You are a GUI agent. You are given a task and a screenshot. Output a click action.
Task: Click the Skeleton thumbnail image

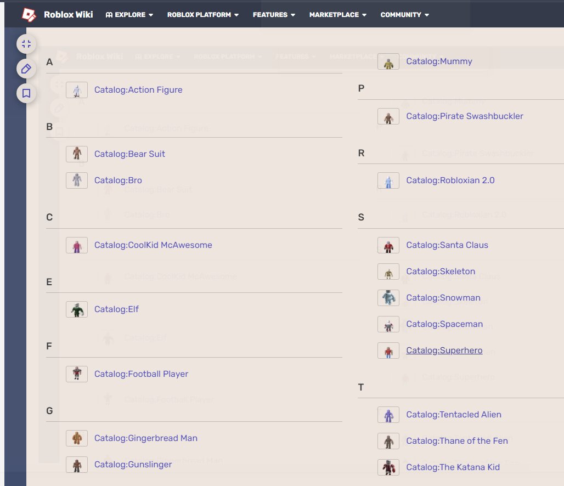click(x=388, y=272)
